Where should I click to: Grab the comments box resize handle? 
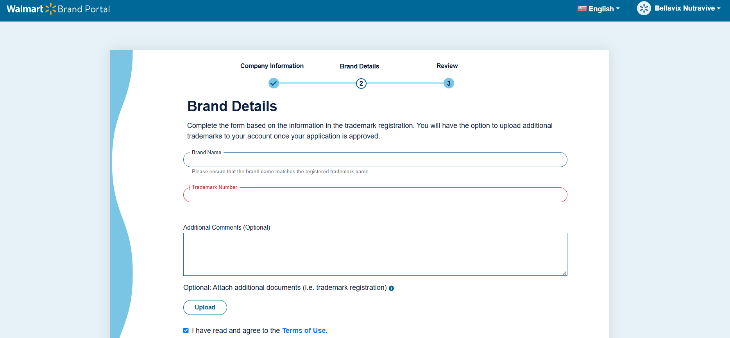[x=565, y=273]
